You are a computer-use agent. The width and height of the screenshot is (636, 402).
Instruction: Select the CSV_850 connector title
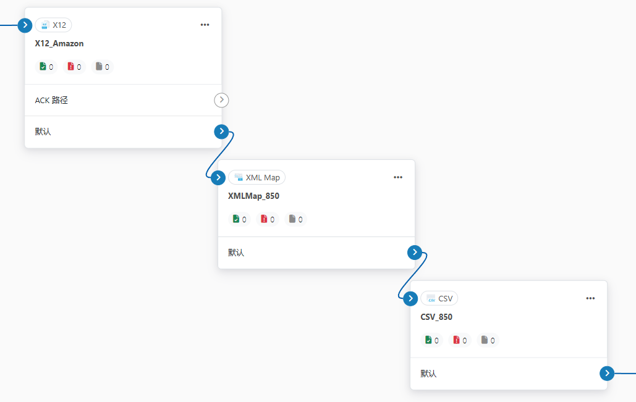pyautogui.click(x=436, y=317)
